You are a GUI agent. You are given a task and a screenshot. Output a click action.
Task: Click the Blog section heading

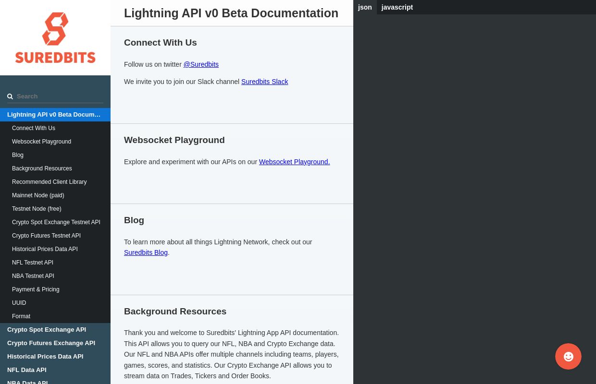[134, 220]
